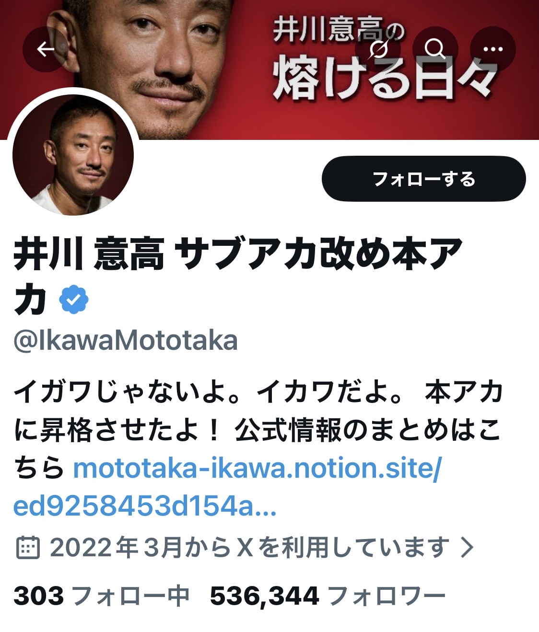Open the three-dots more options menu
This screenshot has height=632, width=539.
pos(493,49)
